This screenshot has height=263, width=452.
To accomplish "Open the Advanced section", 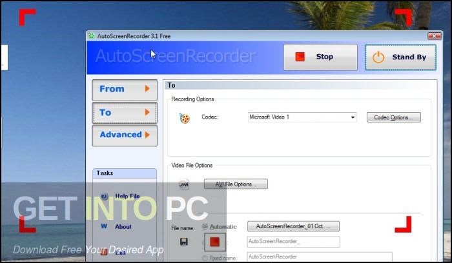I will pos(125,135).
